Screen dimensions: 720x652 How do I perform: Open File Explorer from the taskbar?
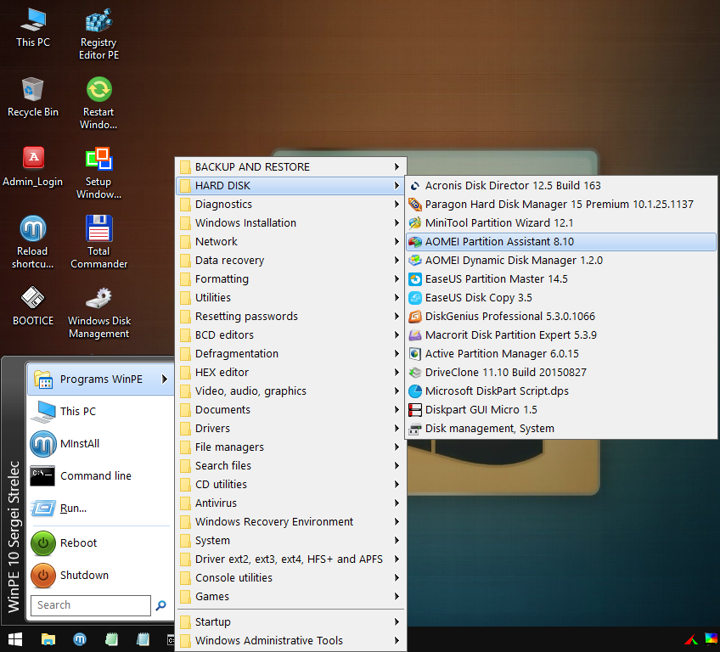tap(48, 639)
